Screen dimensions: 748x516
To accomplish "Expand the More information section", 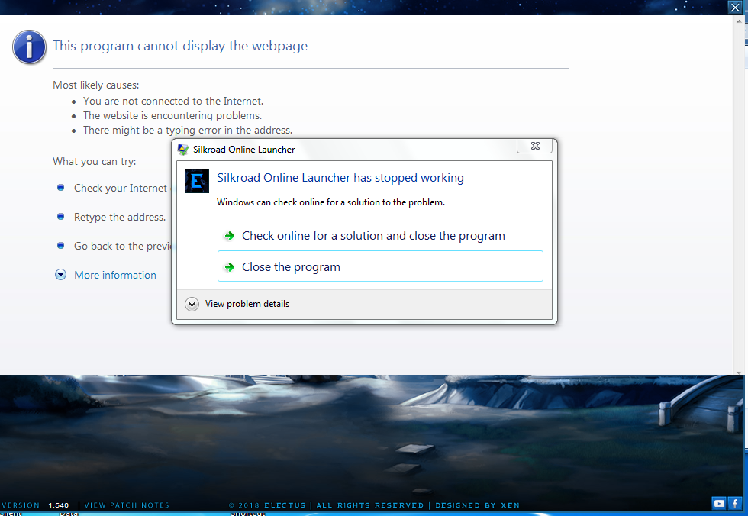I will [x=114, y=274].
